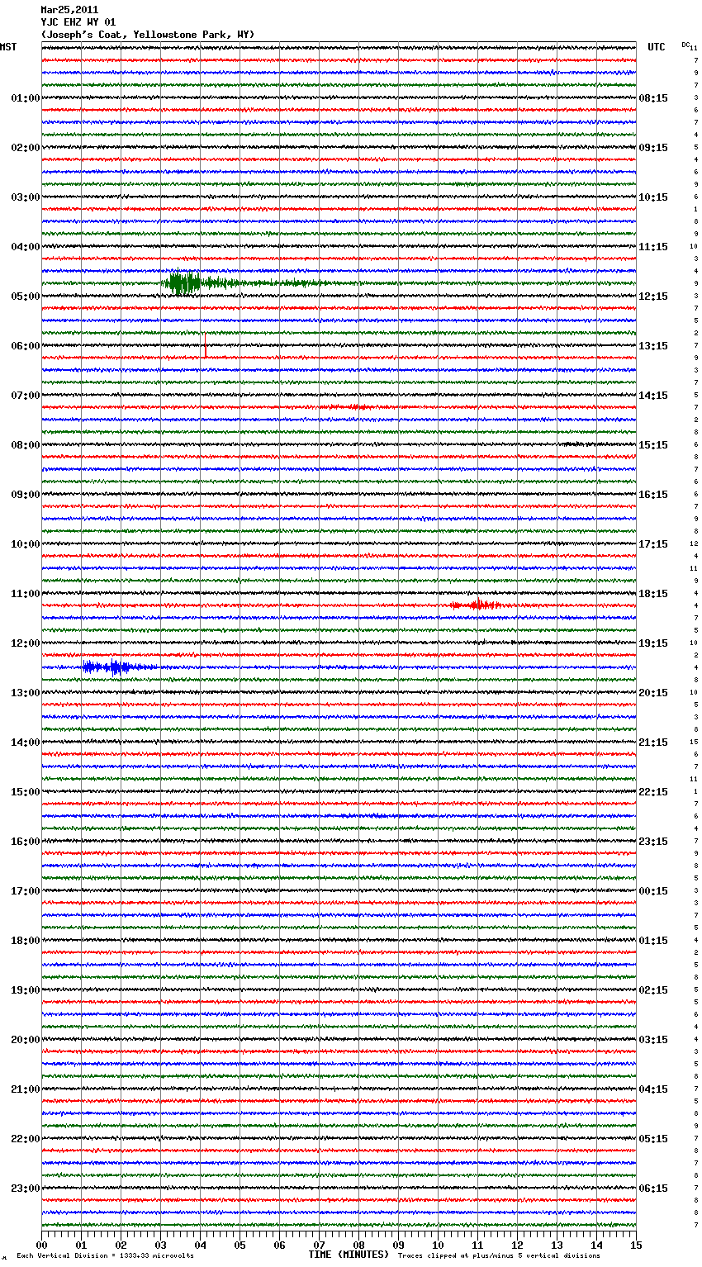
Task: Click the date label Mar25,2011
Action: (x=69, y=10)
